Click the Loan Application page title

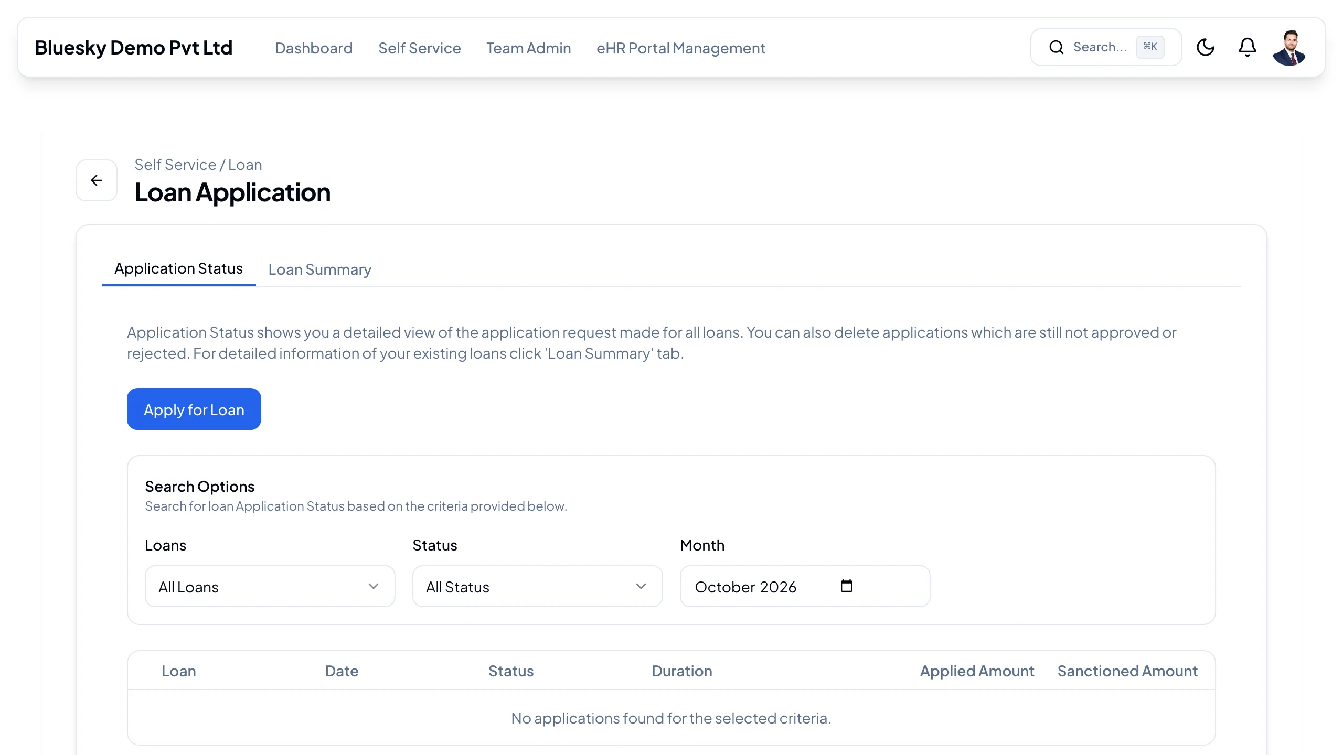[x=232, y=192]
